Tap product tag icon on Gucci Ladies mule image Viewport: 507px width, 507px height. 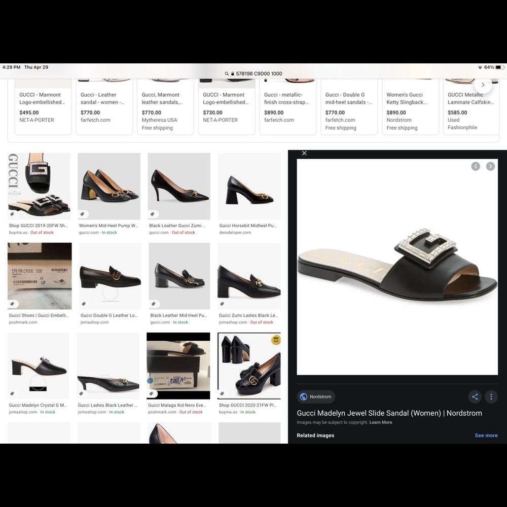pyautogui.click(x=82, y=393)
